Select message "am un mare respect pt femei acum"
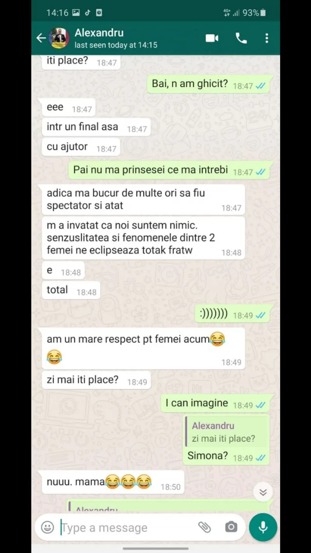Screen dimensions: 311x553 143,348
